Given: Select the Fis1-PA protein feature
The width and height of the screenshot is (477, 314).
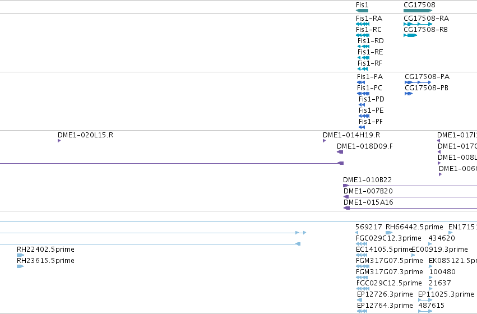Looking at the screenshot, I should 369,77.
